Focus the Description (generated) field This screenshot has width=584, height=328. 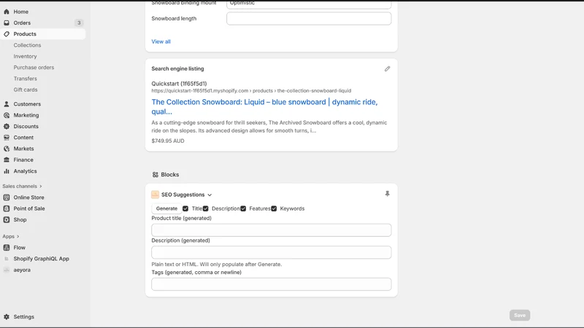[x=271, y=252]
